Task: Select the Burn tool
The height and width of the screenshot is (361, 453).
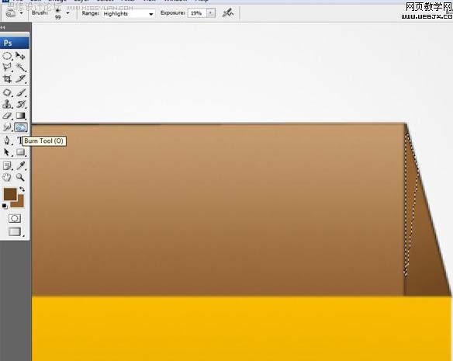Action: pyautogui.click(x=21, y=127)
